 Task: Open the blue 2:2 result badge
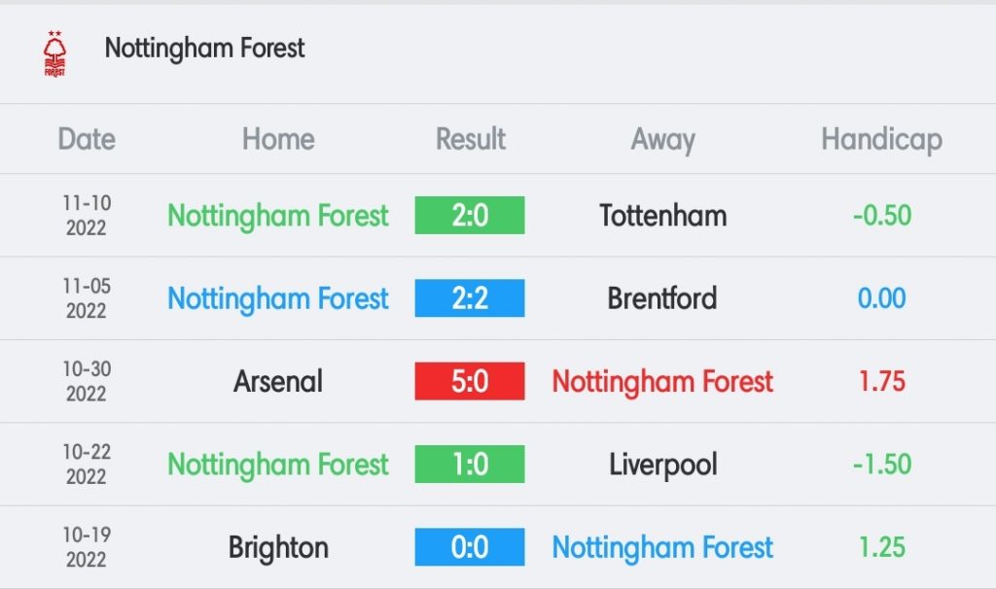pyautogui.click(x=470, y=298)
